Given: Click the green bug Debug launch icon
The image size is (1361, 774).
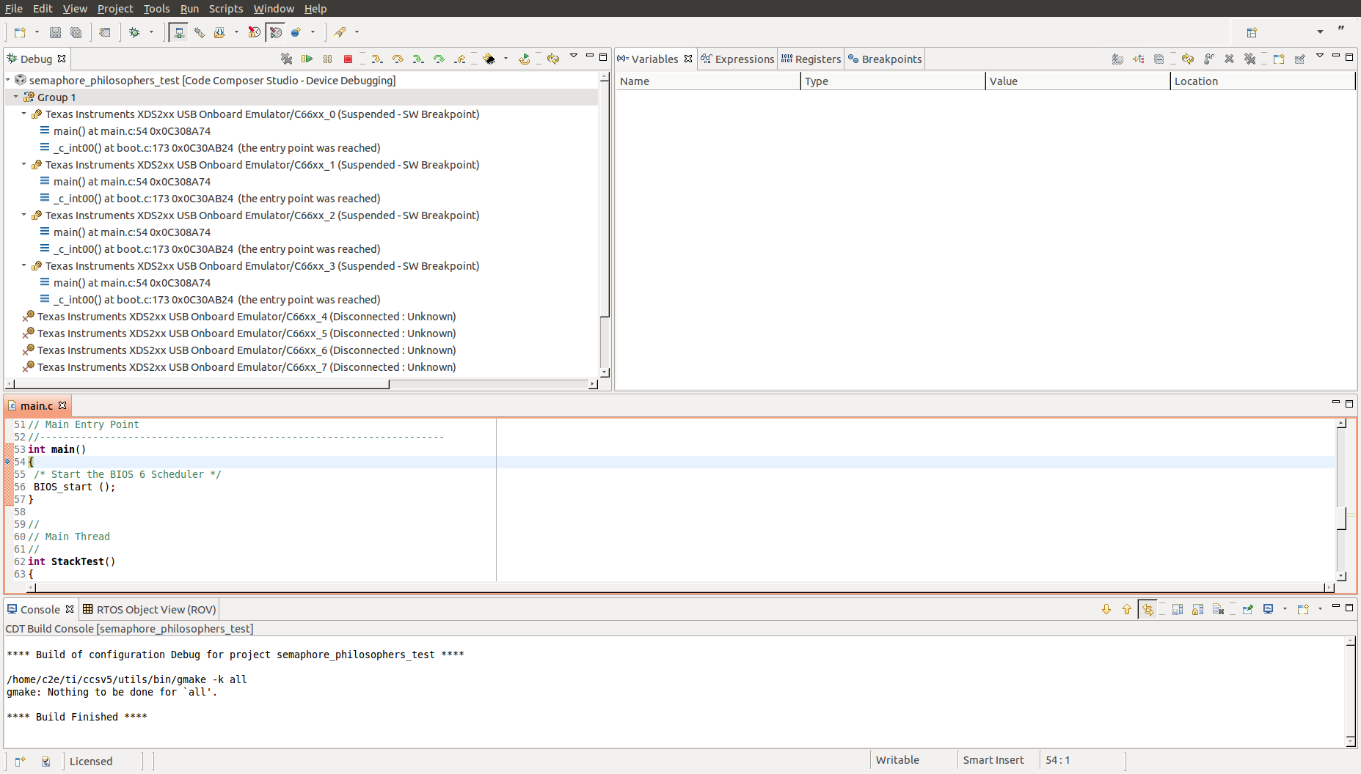Looking at the screenshot, I should coord(134,32).
